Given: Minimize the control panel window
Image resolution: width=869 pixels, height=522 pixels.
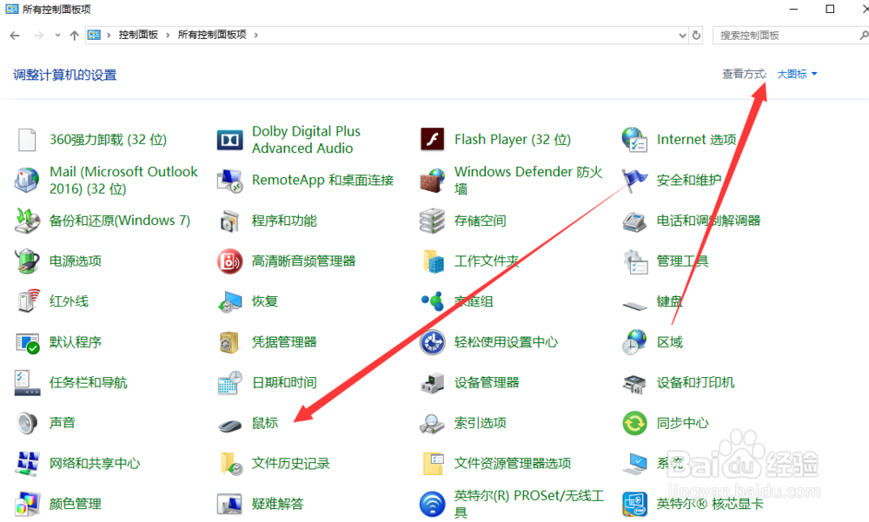Looking at the screenshot, I should (793, 9).
